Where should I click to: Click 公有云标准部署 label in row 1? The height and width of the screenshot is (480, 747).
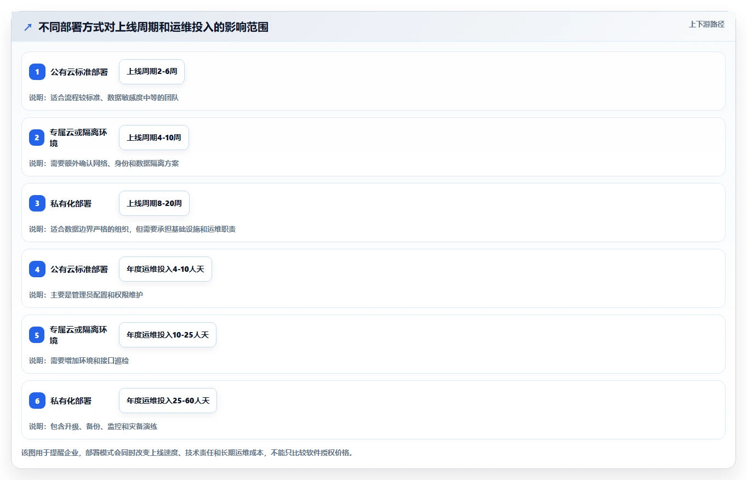tap(79, 72)
